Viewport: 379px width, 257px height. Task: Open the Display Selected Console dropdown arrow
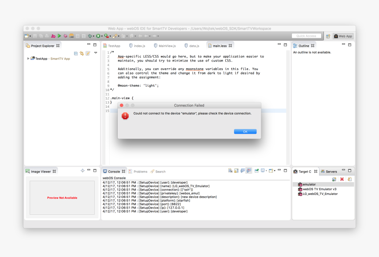point(266,171)
